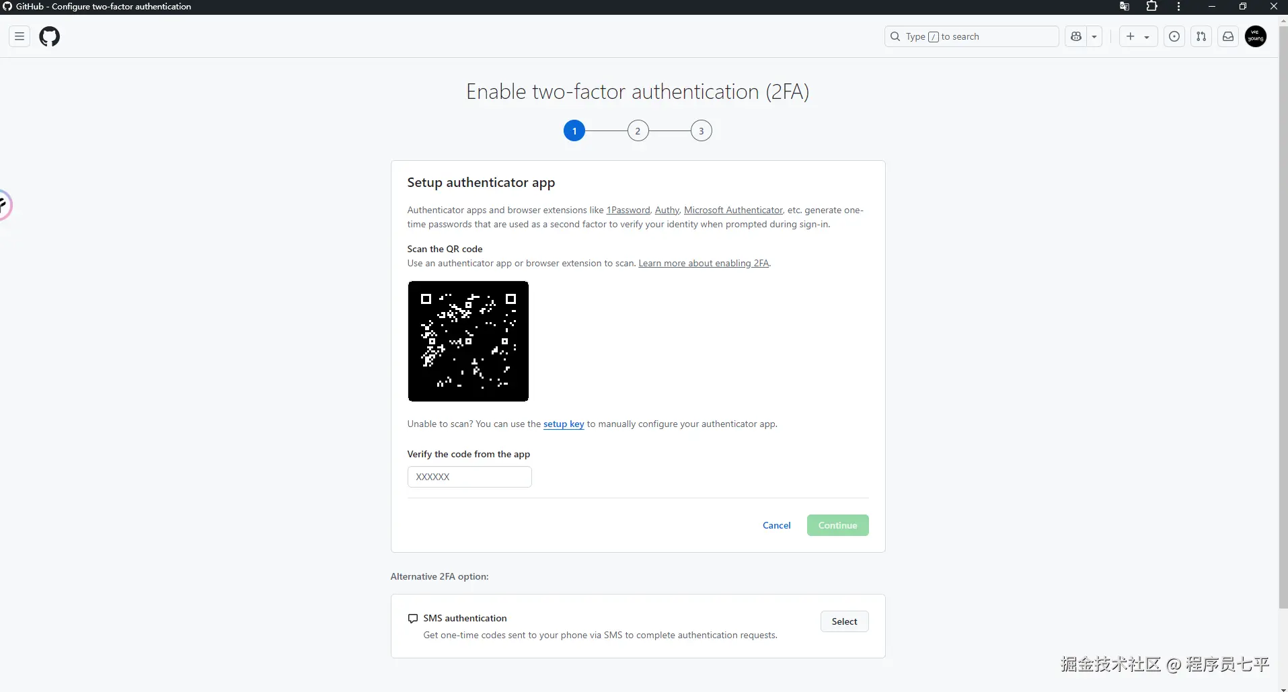Click the page vertical scrollbar

[1283, 316]
